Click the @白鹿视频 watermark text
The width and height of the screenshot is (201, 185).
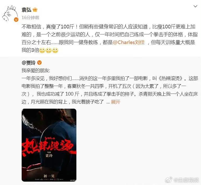186,180
